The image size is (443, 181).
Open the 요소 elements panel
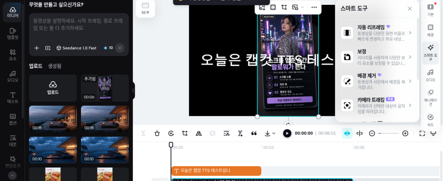(12, 55)
